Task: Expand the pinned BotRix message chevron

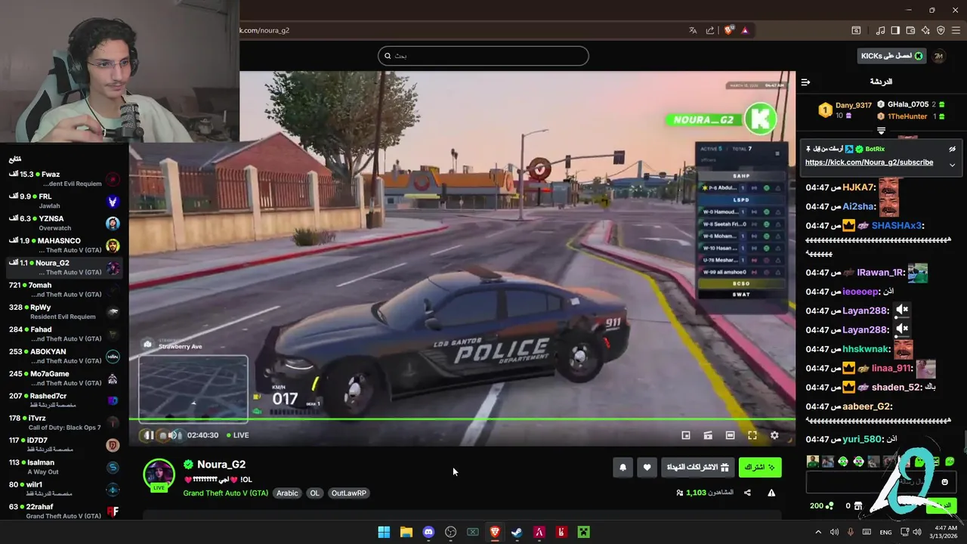Action: coord(952,165)
